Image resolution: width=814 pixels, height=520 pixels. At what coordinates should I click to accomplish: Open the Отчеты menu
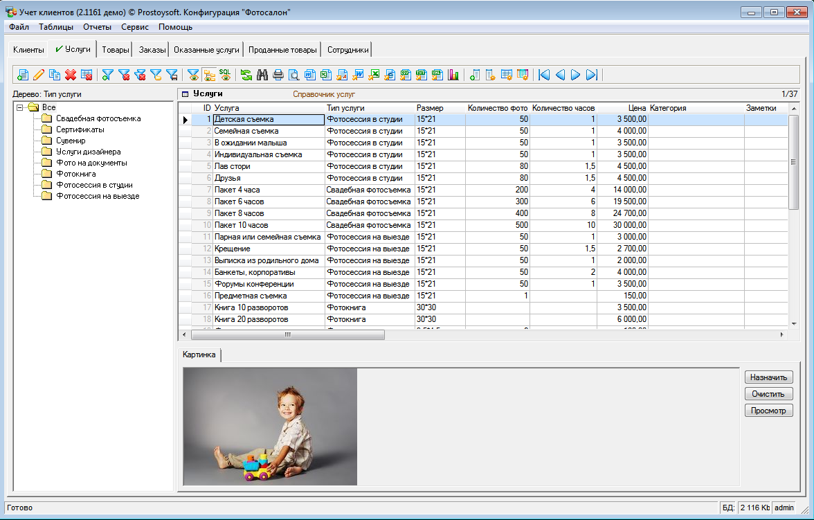pyautogui.click(x=97, y=27)
